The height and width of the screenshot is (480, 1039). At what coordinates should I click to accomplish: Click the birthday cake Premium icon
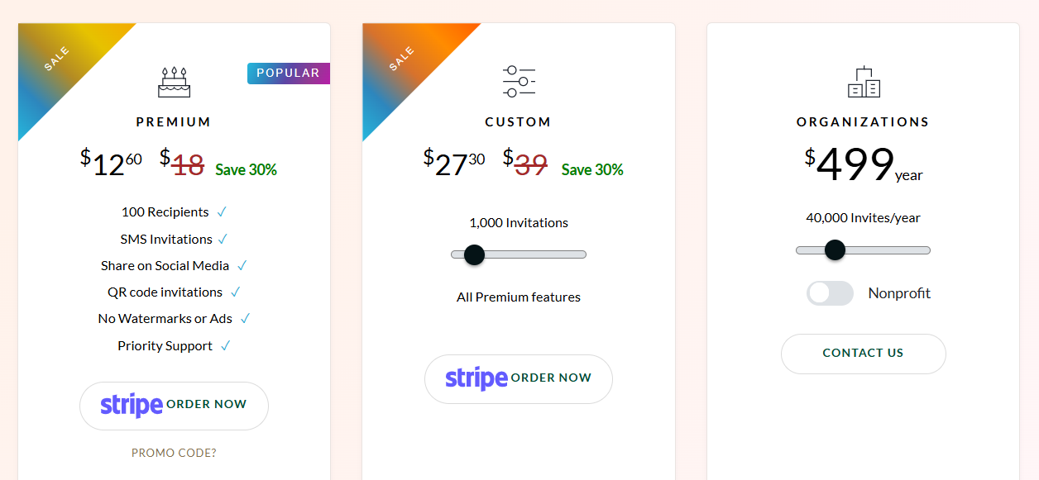coord(174,82)
